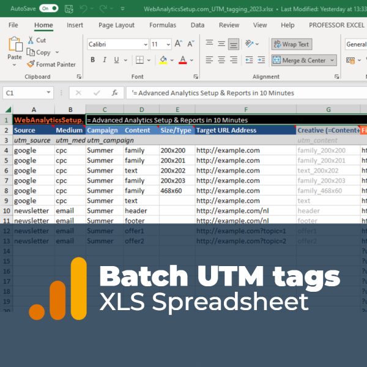Click Decrease Font Size icon
The image size is (367, 367).
pos(191,44)
